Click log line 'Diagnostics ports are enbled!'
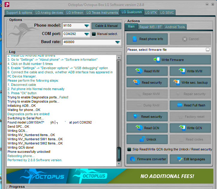The height and width of the screenshot is (189, 217). (x=28, y=114)
